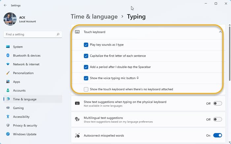
Task: Turn on text suggestions for physical keyboard
Action: [x=217, y=103]
